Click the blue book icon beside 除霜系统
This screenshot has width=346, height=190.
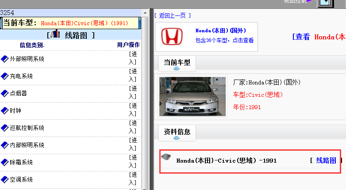tap(4, 163)
